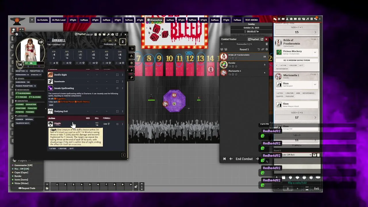Increase hotbar page with the up arrow

141,183
